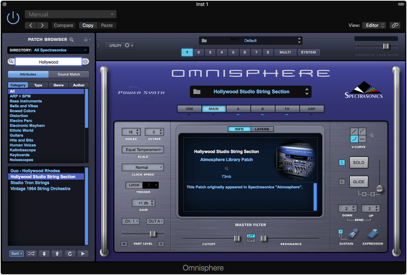
Task: Open View Editor dropdown
Action: (x=374, y=25)
